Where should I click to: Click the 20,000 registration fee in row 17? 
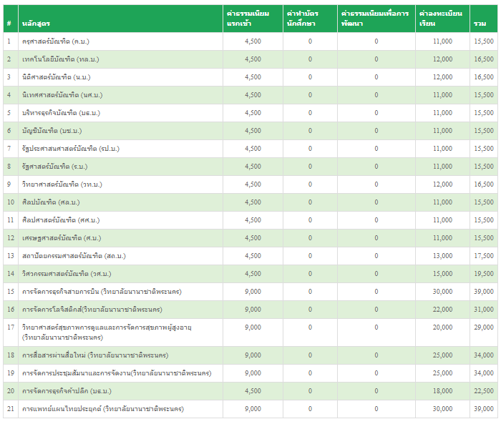442,327
